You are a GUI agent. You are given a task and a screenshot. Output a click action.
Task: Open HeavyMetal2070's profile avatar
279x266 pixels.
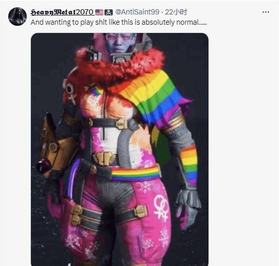click(18, 16)
